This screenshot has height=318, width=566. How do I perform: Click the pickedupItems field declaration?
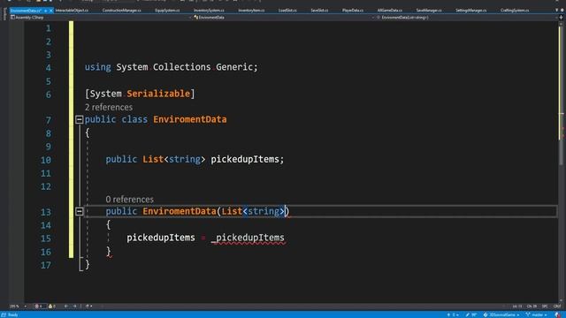[x=245, y=159]
